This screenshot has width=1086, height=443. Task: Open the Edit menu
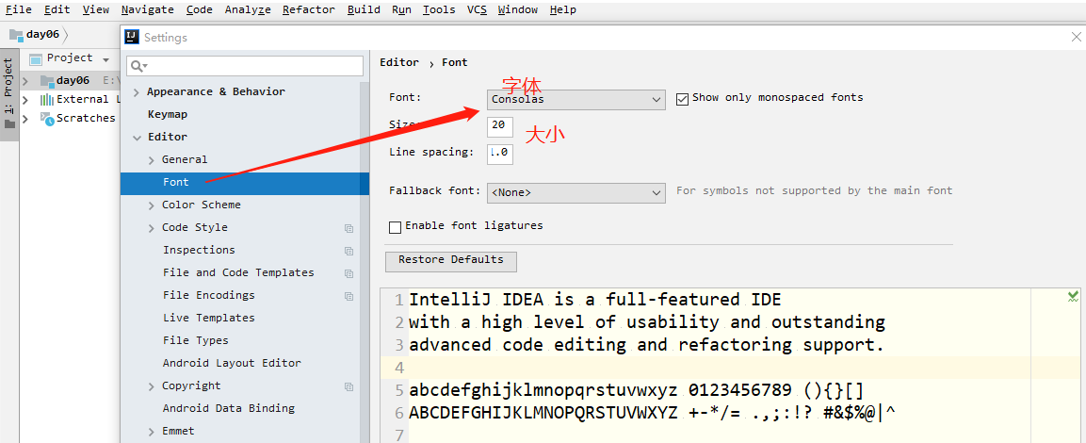[57, 9]
